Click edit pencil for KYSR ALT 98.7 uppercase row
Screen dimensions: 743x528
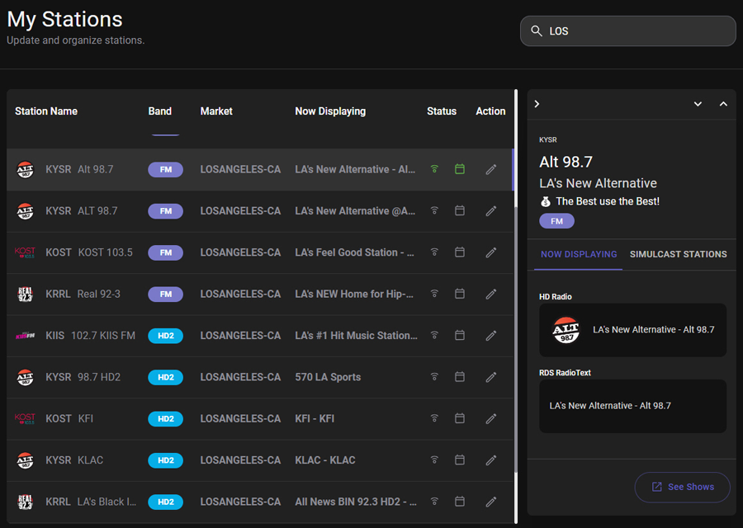[491, 210]
